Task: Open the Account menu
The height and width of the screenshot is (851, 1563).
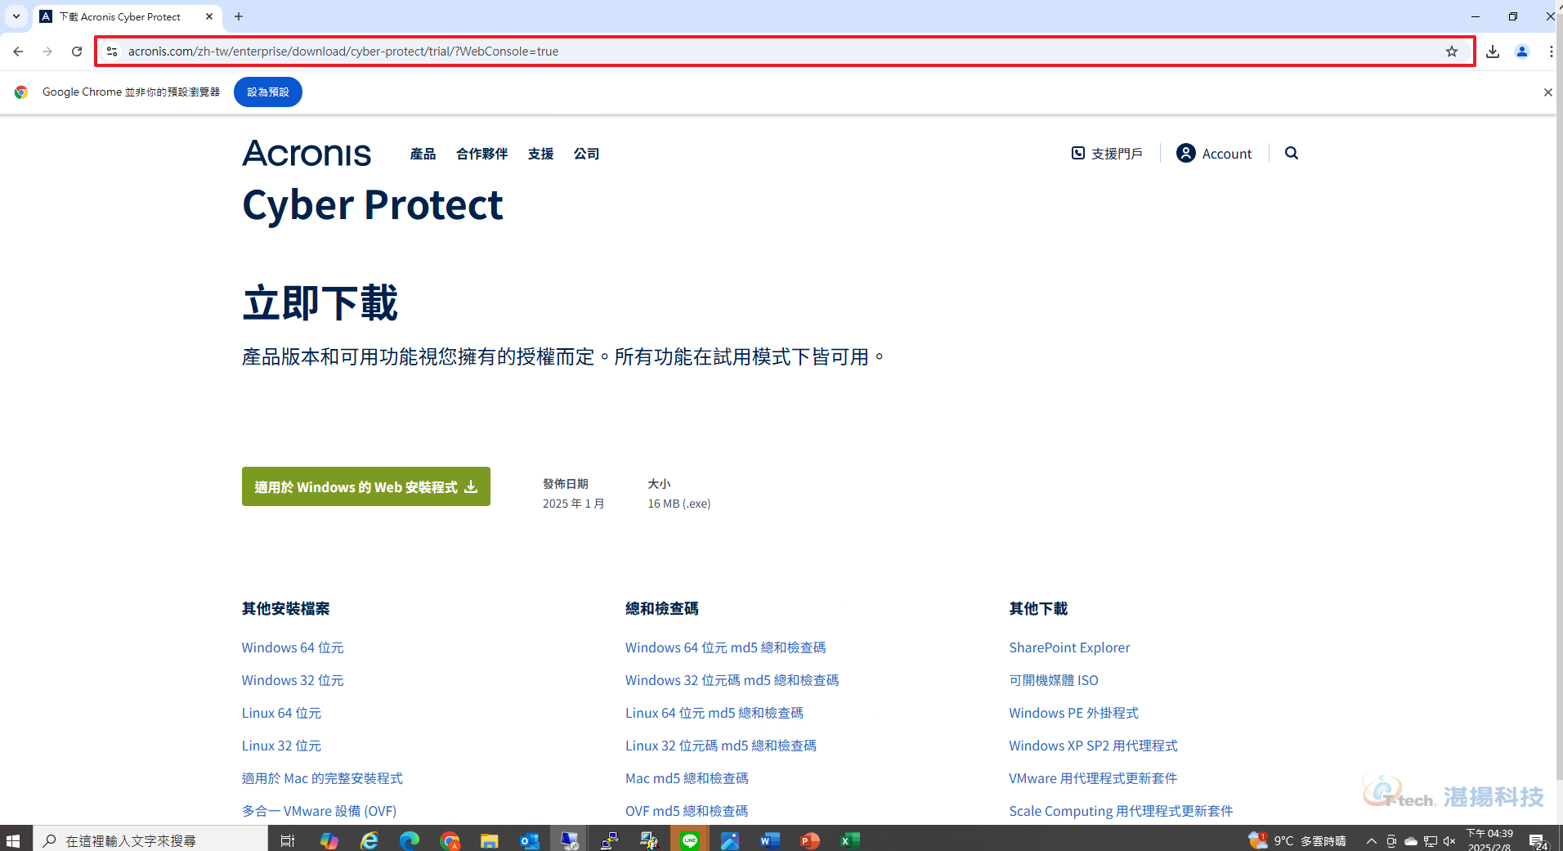Action: tap(1214, 154)
